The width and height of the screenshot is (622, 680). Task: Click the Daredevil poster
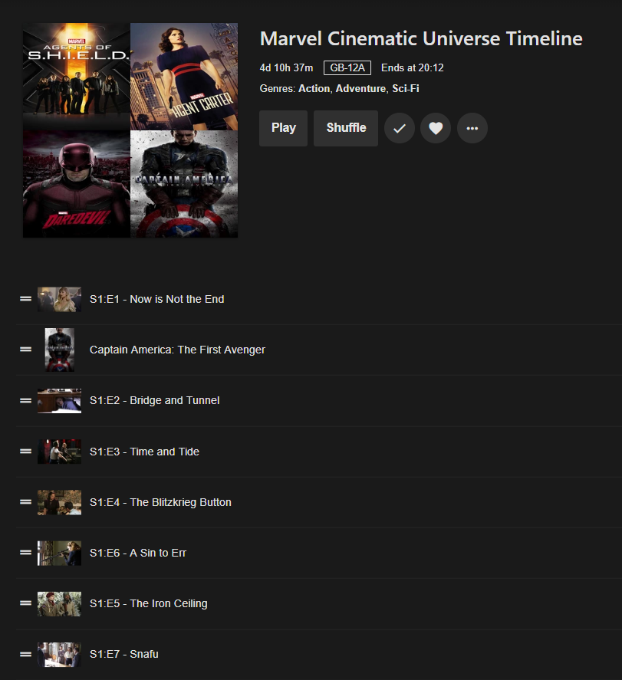pyautogui.click(x=77, y=184)
